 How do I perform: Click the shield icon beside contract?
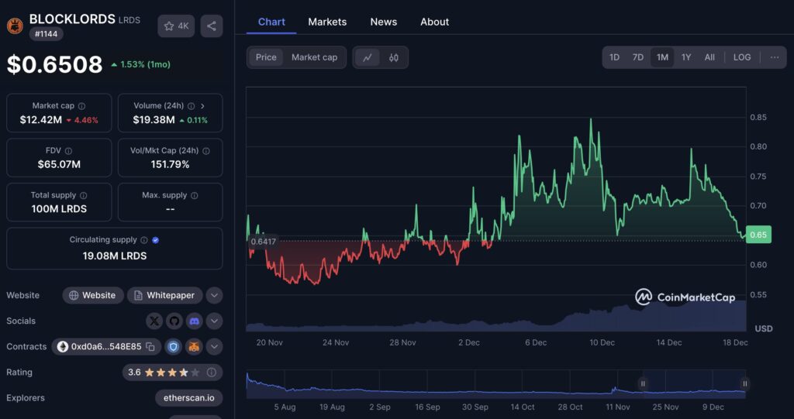(x=174, y=347)
